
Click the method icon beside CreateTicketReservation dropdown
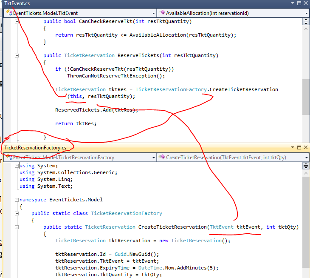point(162,157)
